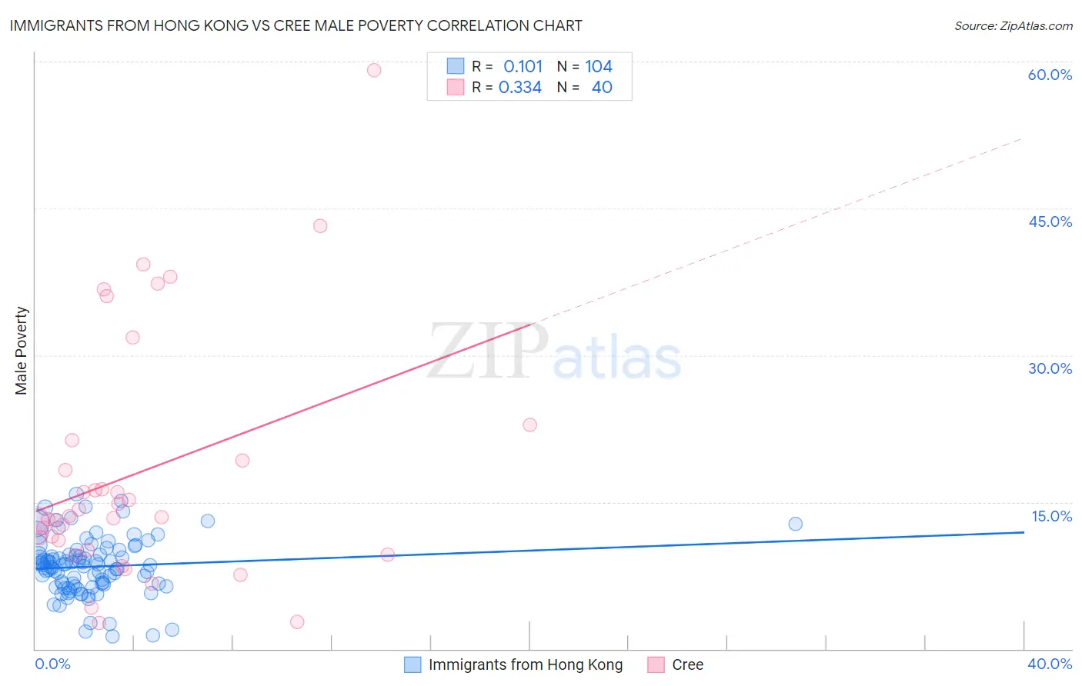Click the pink swatch in R = 0.334 legend row
The width and height of the screenshot is (1082, 686).
click(456, 87)
